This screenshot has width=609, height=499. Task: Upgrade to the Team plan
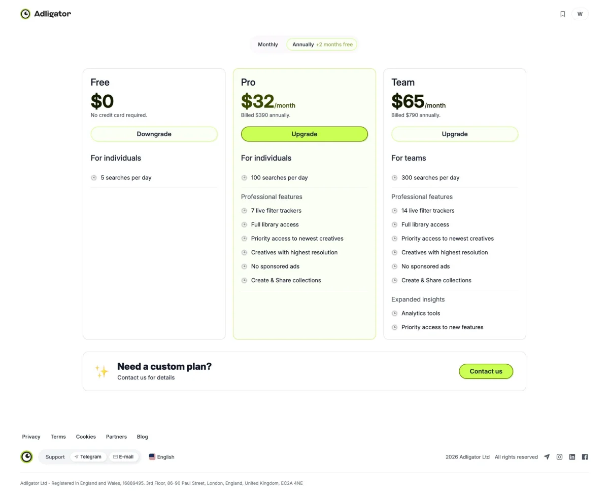[x=454, y=134]
